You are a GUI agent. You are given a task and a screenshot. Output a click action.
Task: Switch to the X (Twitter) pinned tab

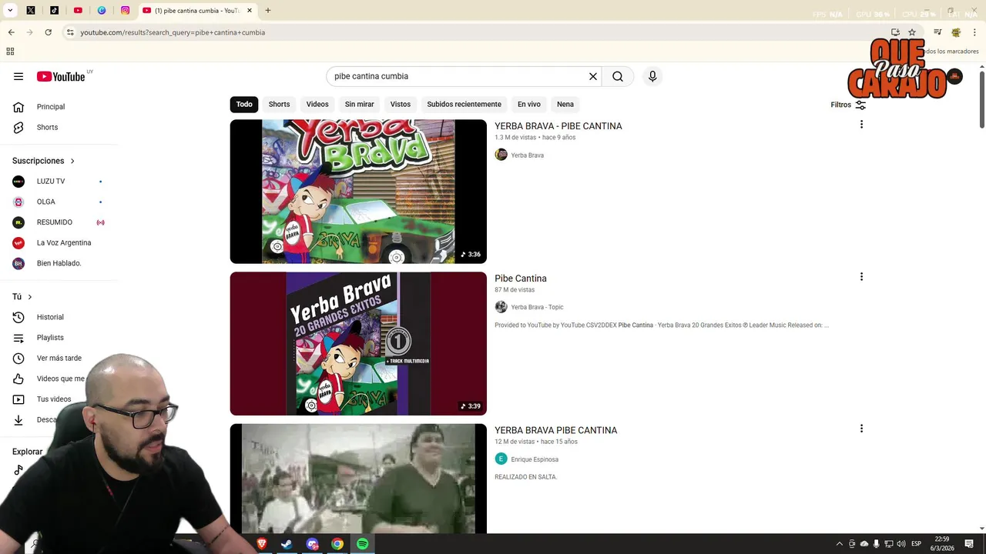pyautogui.click(x=31, y=11)
